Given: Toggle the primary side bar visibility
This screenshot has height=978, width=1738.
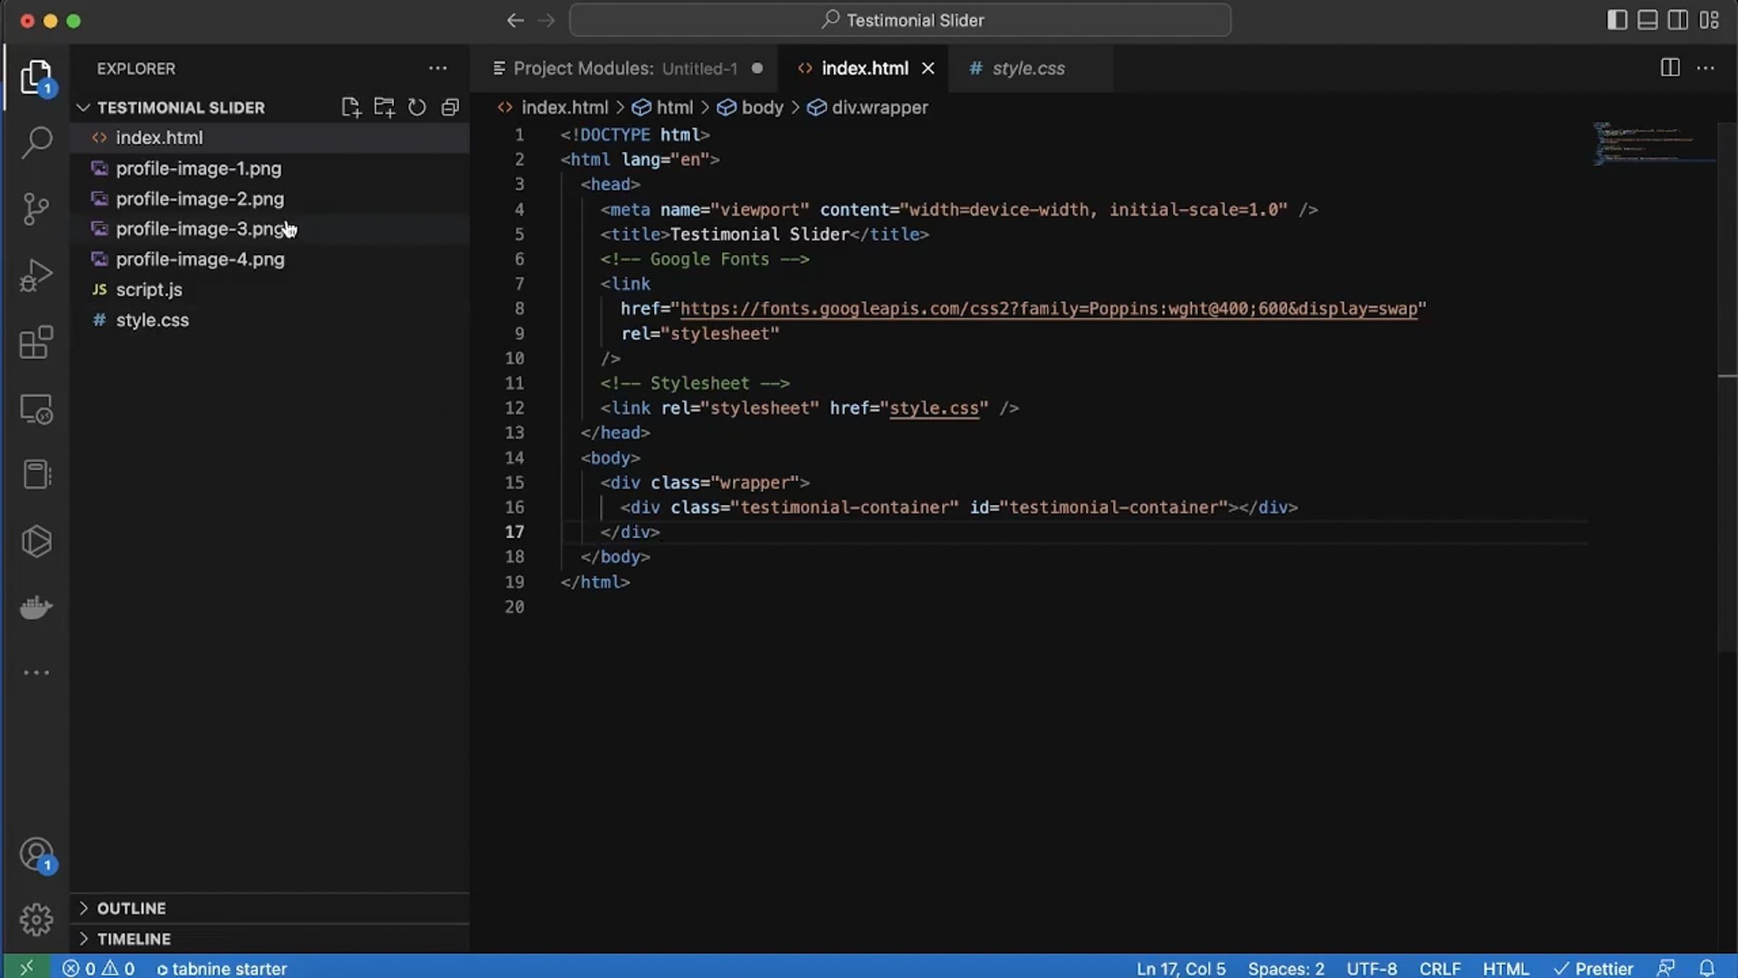Looking at the screenshot, I should [1616, 20].
